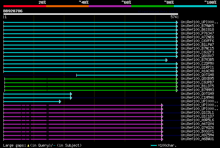Open the UniRef100_B6I818 hit label

coord(197,30)
